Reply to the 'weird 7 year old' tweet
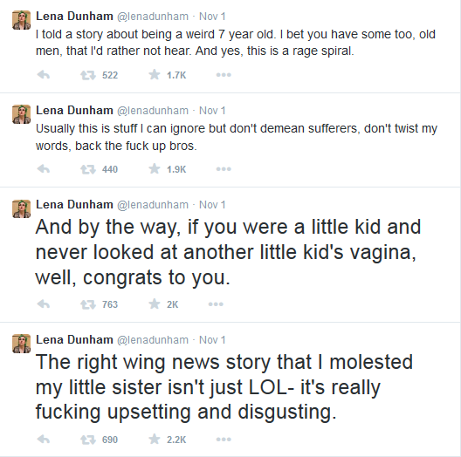The image size is (461, 457). [44, 75]
